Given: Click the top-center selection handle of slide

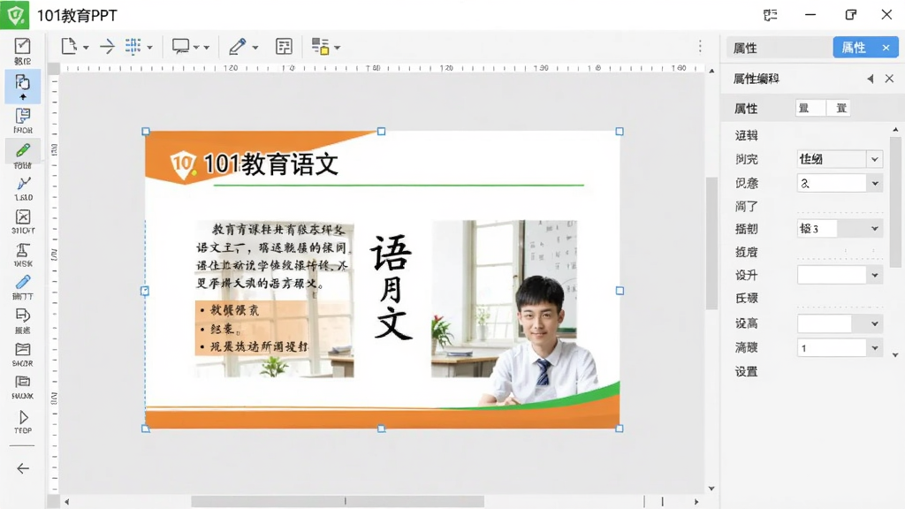Looking at the screenshot, I should click(x=382, y=132).
